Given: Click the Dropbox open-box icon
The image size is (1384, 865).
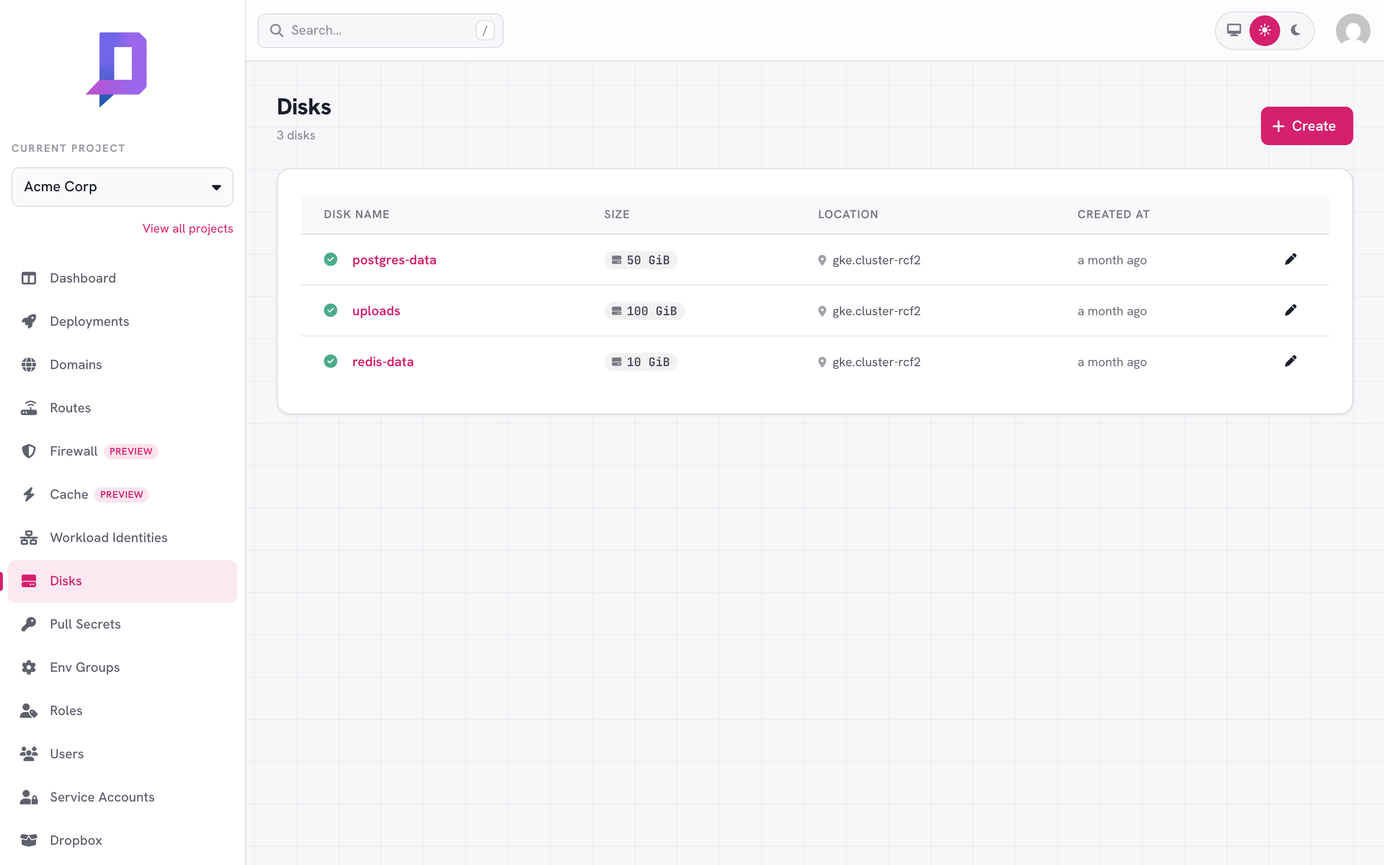Looking at the screenshot, I should coord(29,840).
